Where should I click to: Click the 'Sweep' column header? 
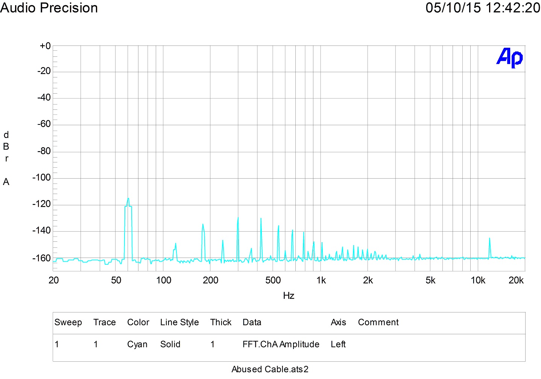(68, 323)
